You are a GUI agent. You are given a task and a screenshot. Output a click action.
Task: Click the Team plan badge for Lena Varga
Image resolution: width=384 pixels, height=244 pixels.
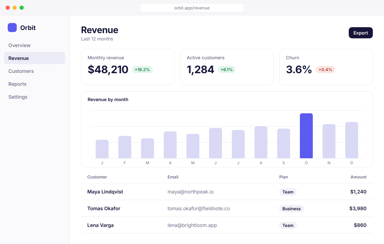[x=288, y=226]
